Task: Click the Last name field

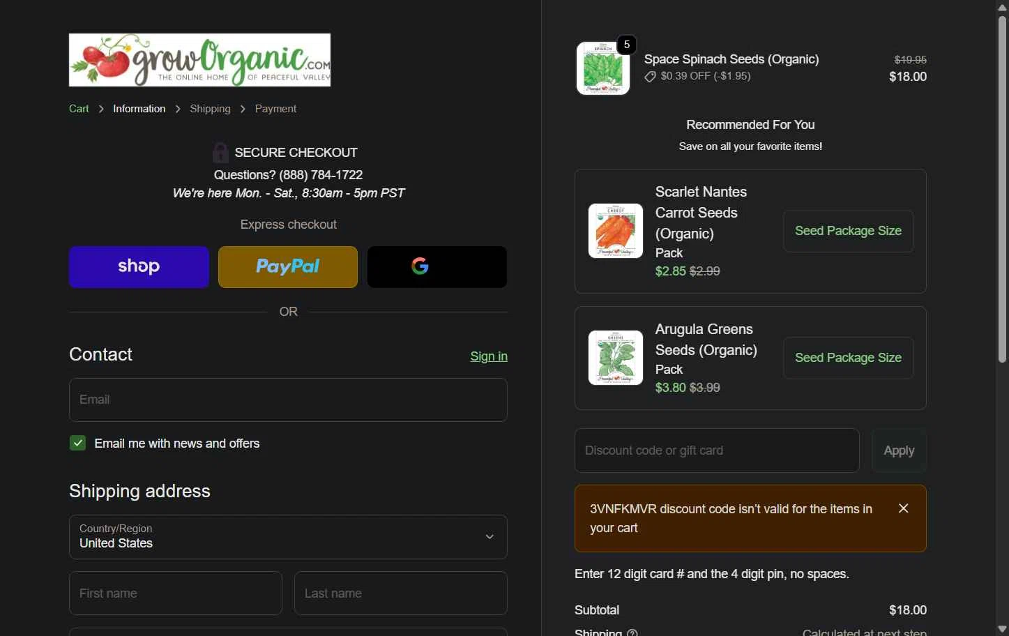Action: click(401, 593)
